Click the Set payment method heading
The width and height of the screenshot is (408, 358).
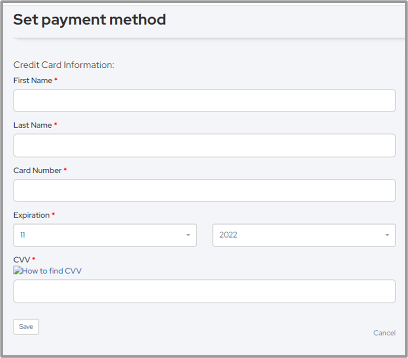click(90, 20)
